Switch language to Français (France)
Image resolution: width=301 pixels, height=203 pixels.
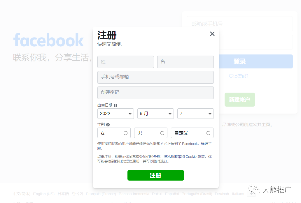[x=101, y=194]
